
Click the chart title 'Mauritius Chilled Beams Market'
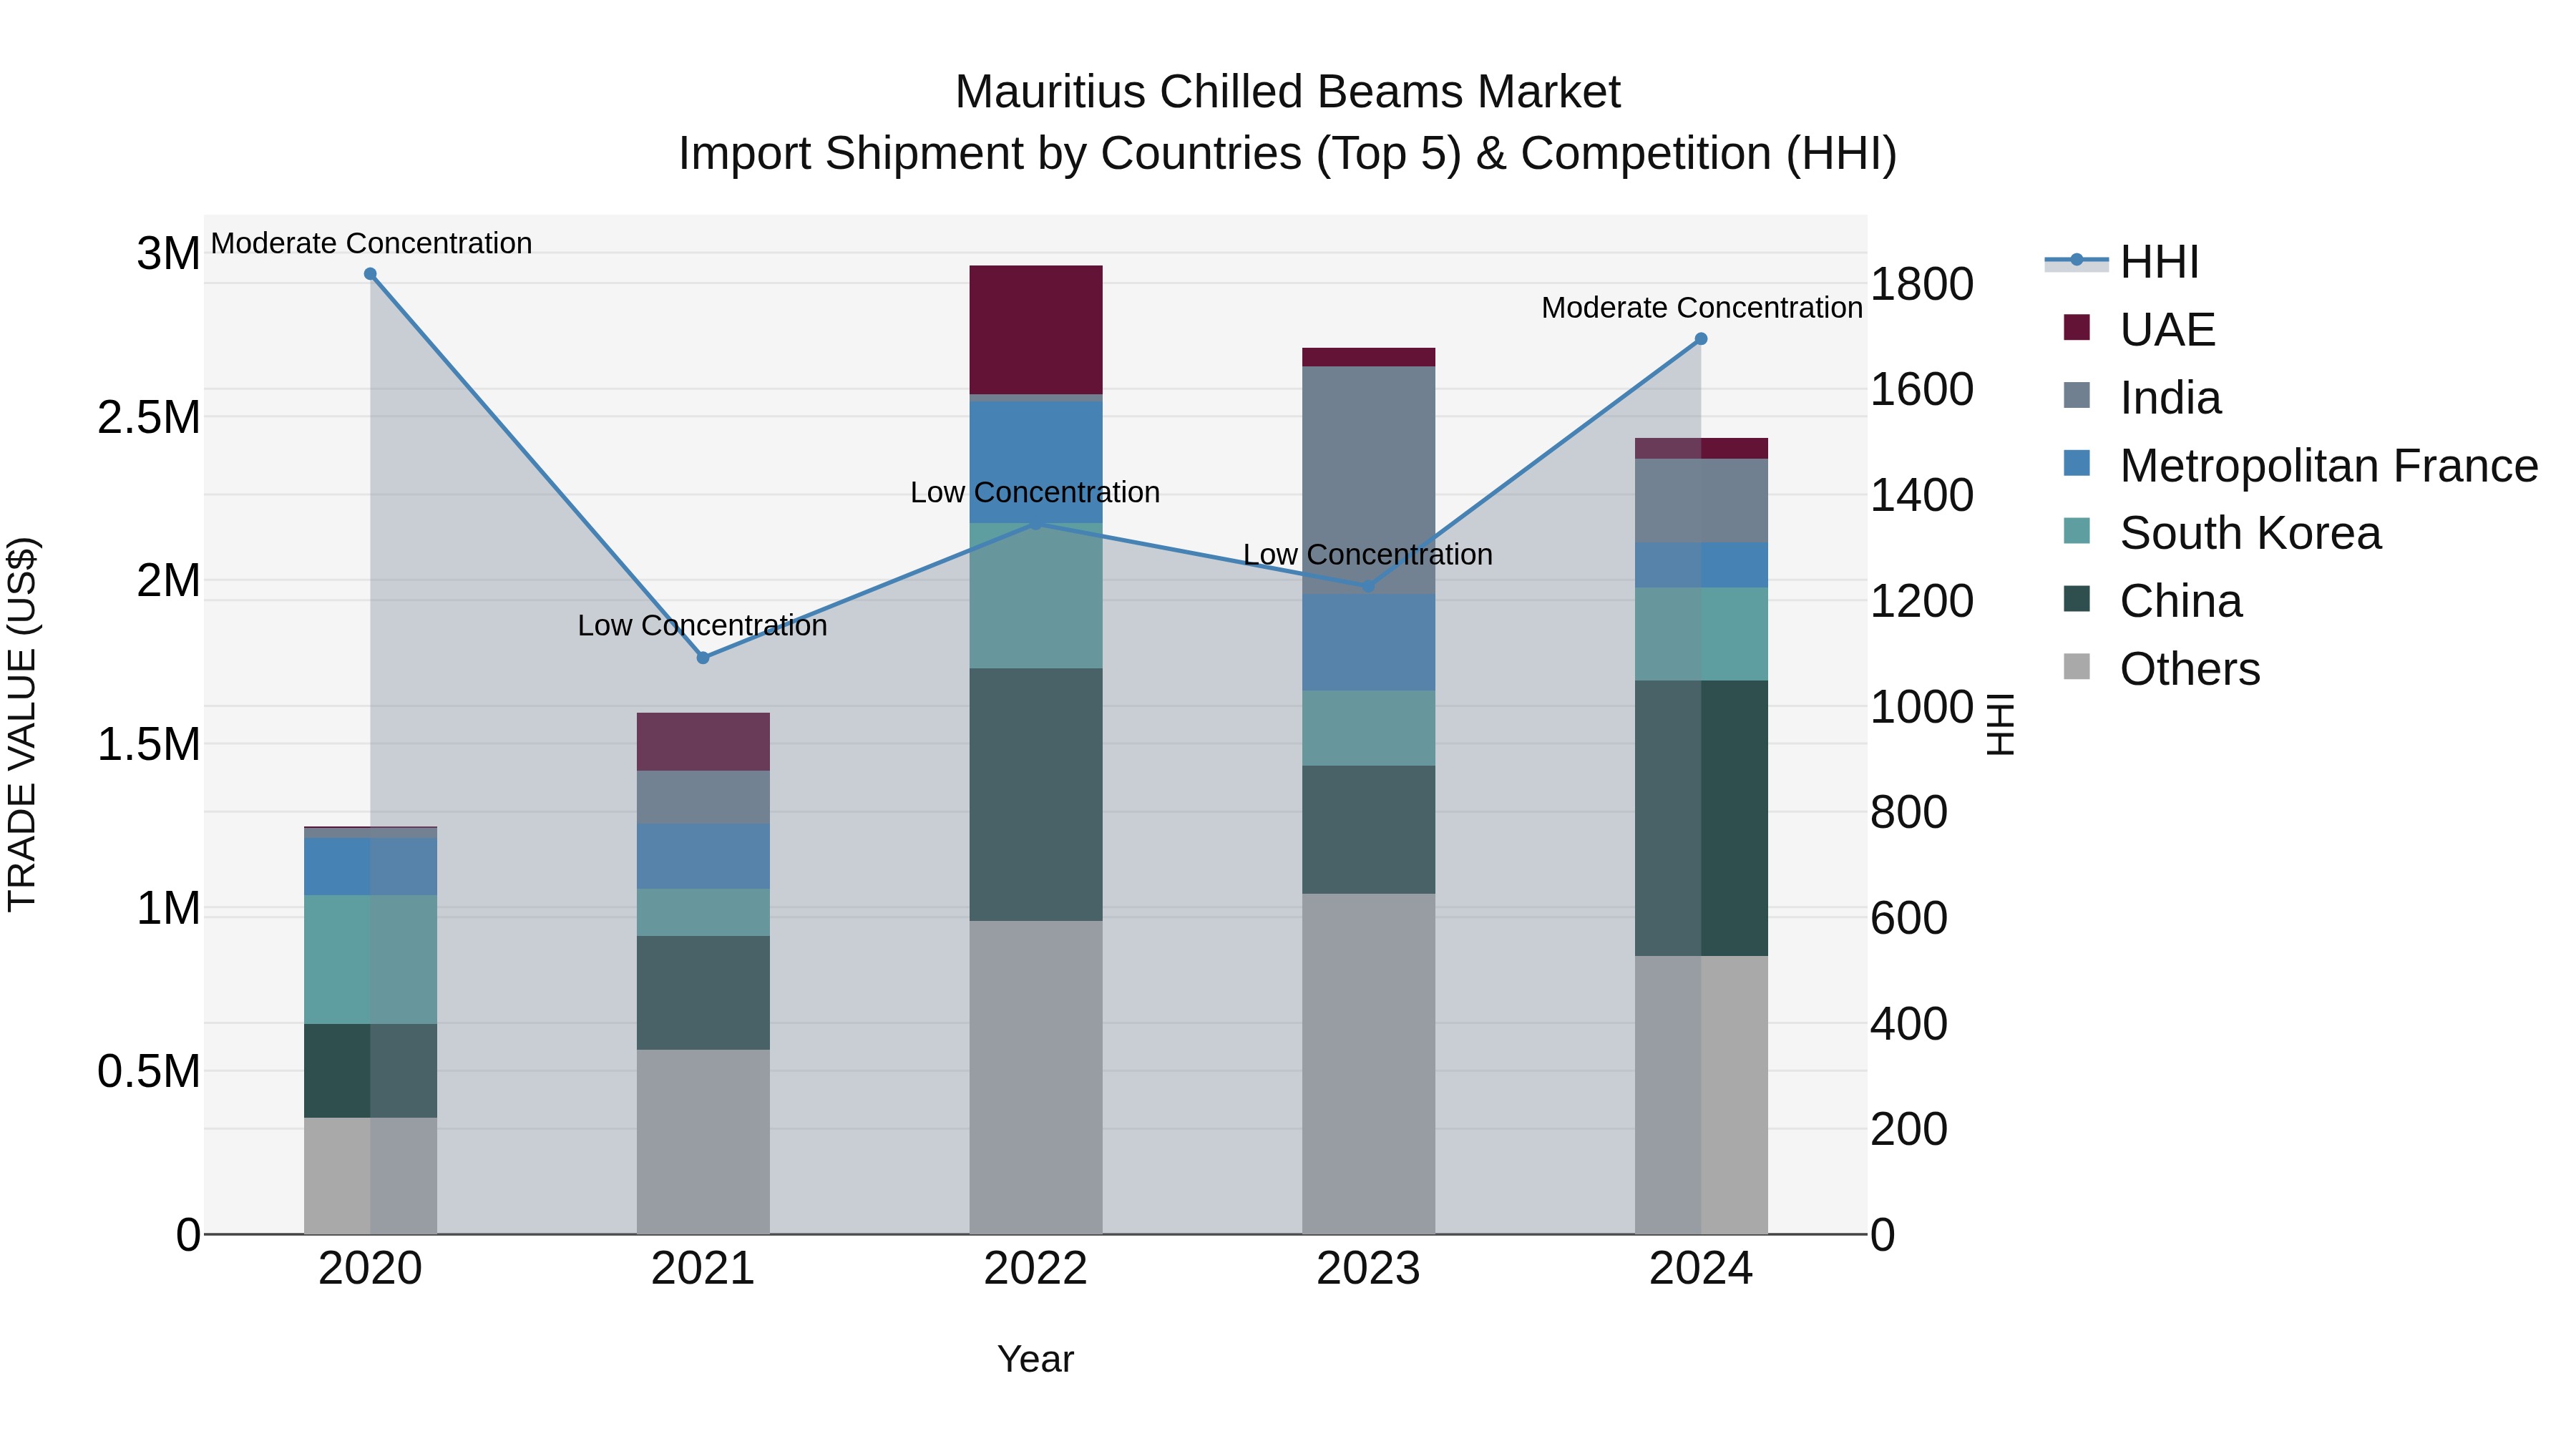(1288, 92)
